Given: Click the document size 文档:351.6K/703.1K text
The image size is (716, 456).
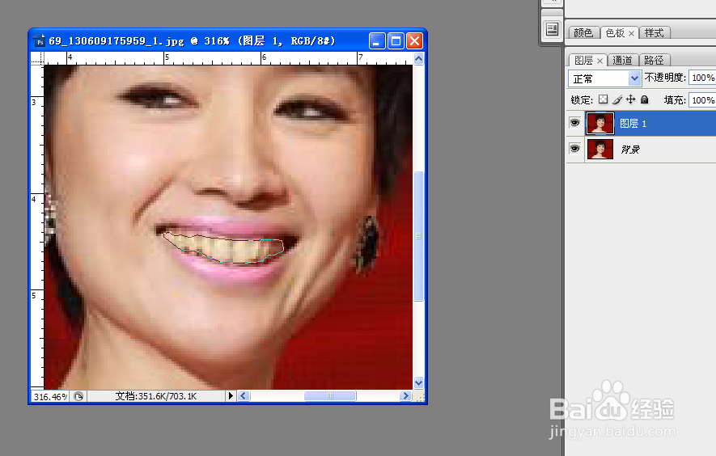Looking at the screenshot, I should 155,396.
